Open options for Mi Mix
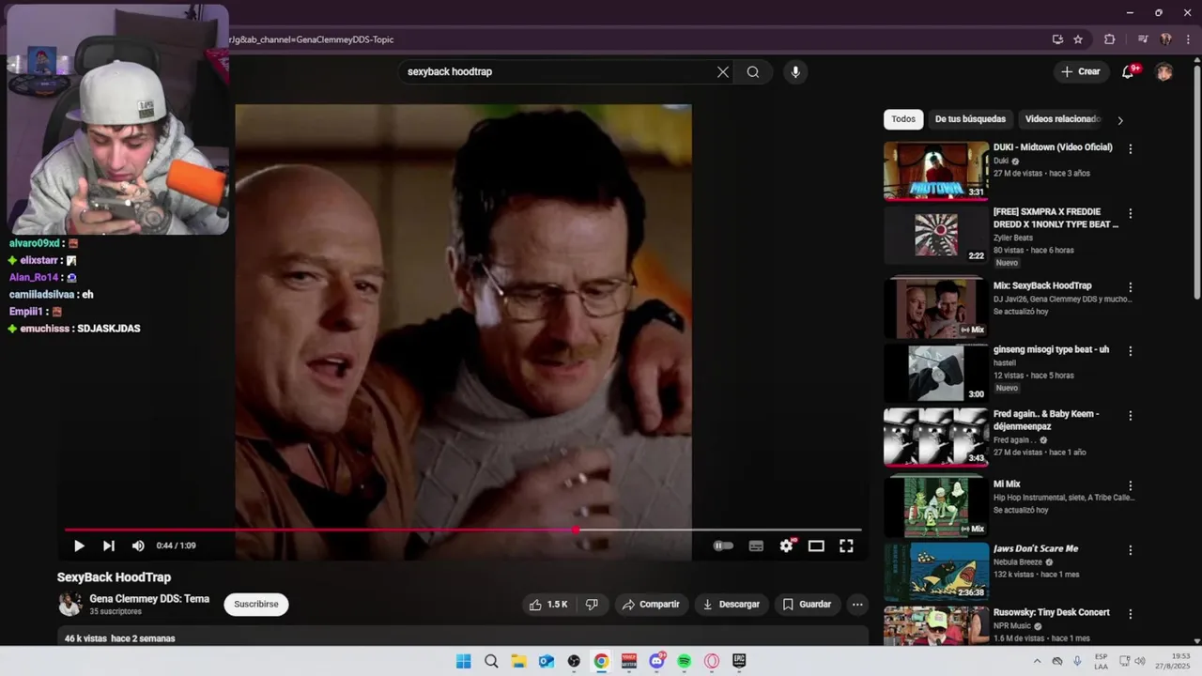 click(1131, 486)
